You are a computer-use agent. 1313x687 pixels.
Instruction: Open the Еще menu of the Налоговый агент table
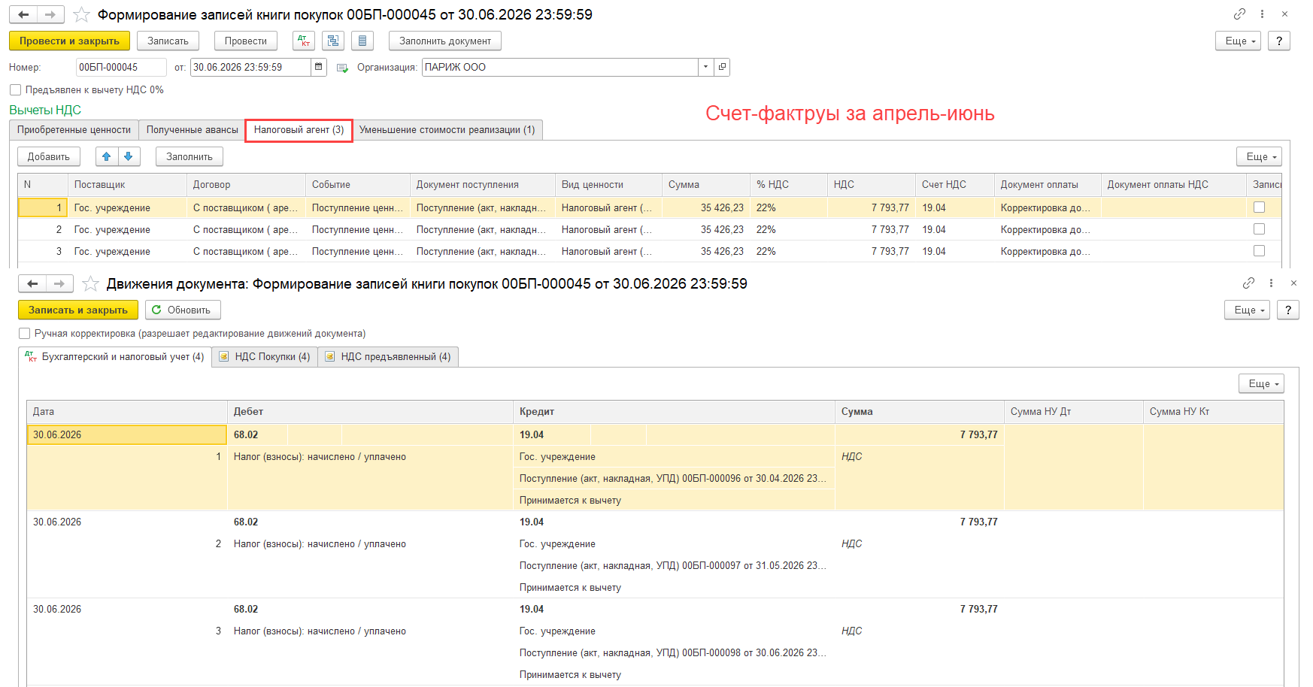tap(1259, 156)
